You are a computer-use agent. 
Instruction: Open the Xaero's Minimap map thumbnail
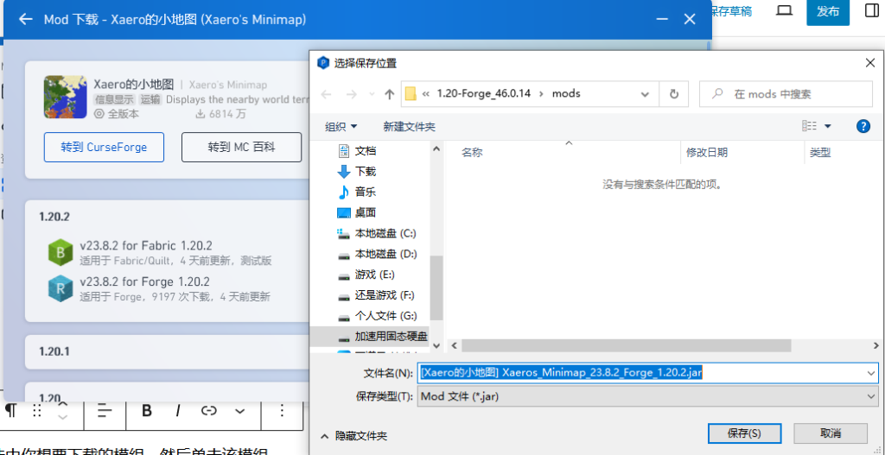point(65,97)
